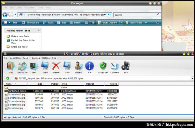The width and height of the screenshot is (195, 128).
Task: Click the up arrow near navigation buttons
Action: tap(15, 15)
